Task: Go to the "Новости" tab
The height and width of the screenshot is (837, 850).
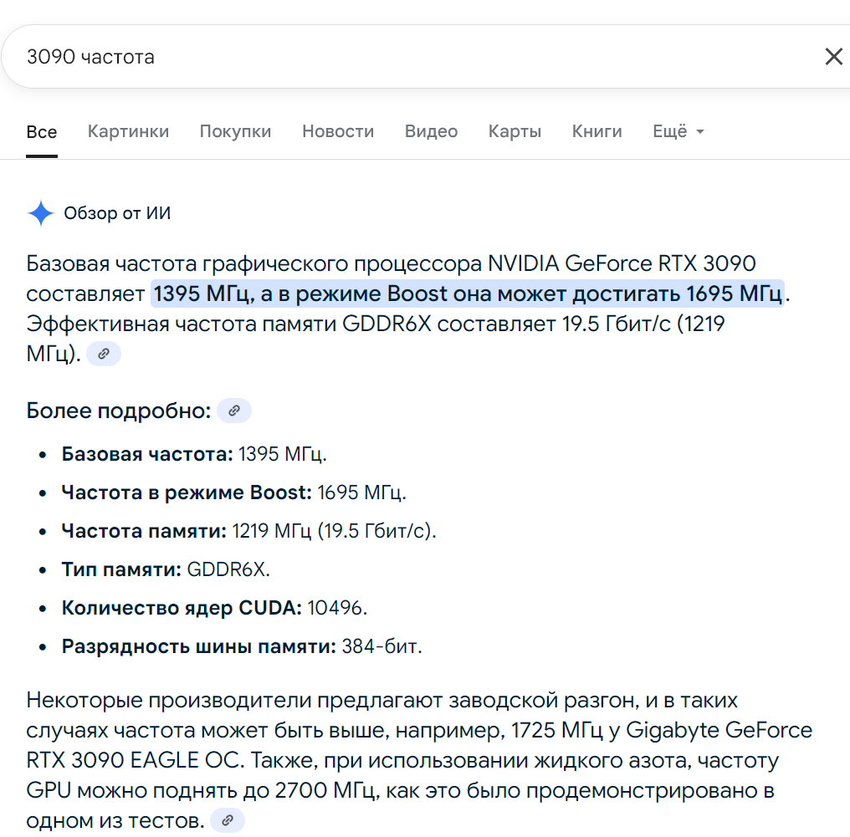Action: 338,131
